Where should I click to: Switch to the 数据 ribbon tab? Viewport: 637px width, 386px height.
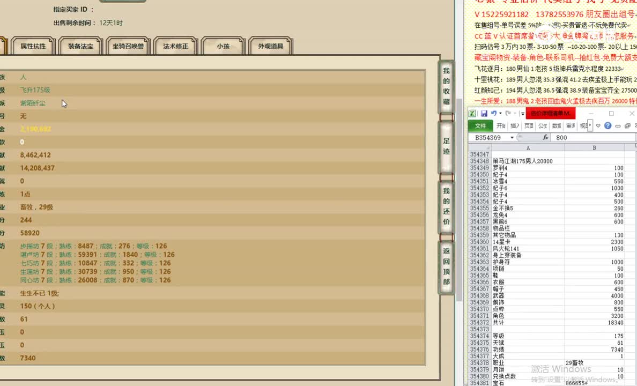click(556, 125)
